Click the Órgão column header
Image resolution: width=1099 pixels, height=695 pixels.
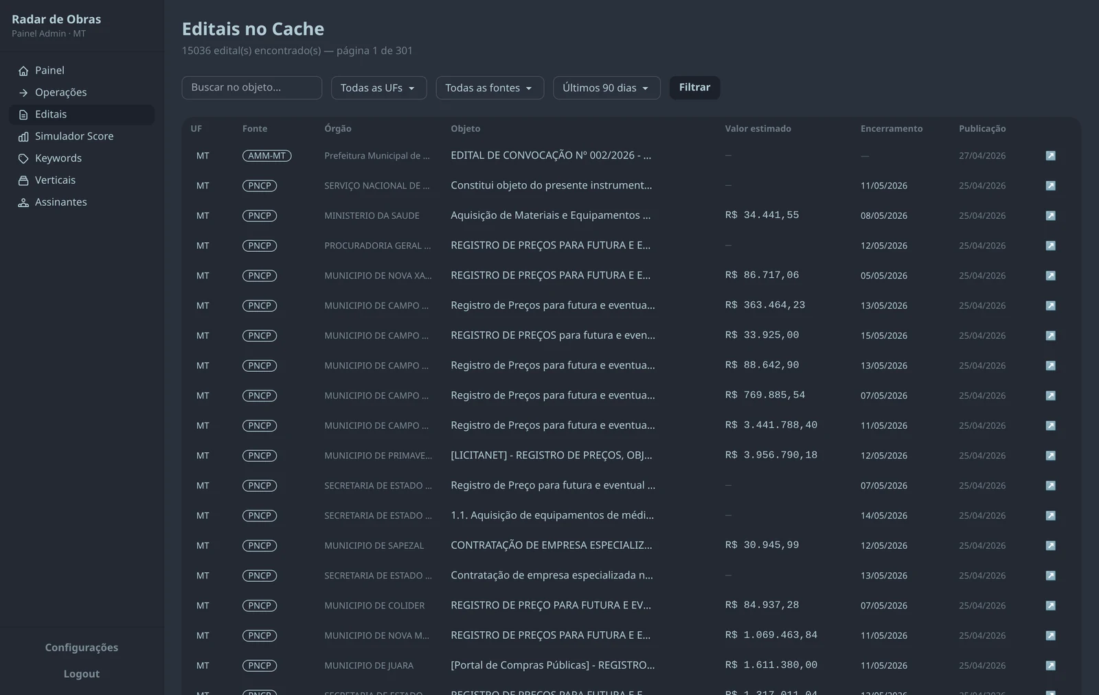pos(338,129)
